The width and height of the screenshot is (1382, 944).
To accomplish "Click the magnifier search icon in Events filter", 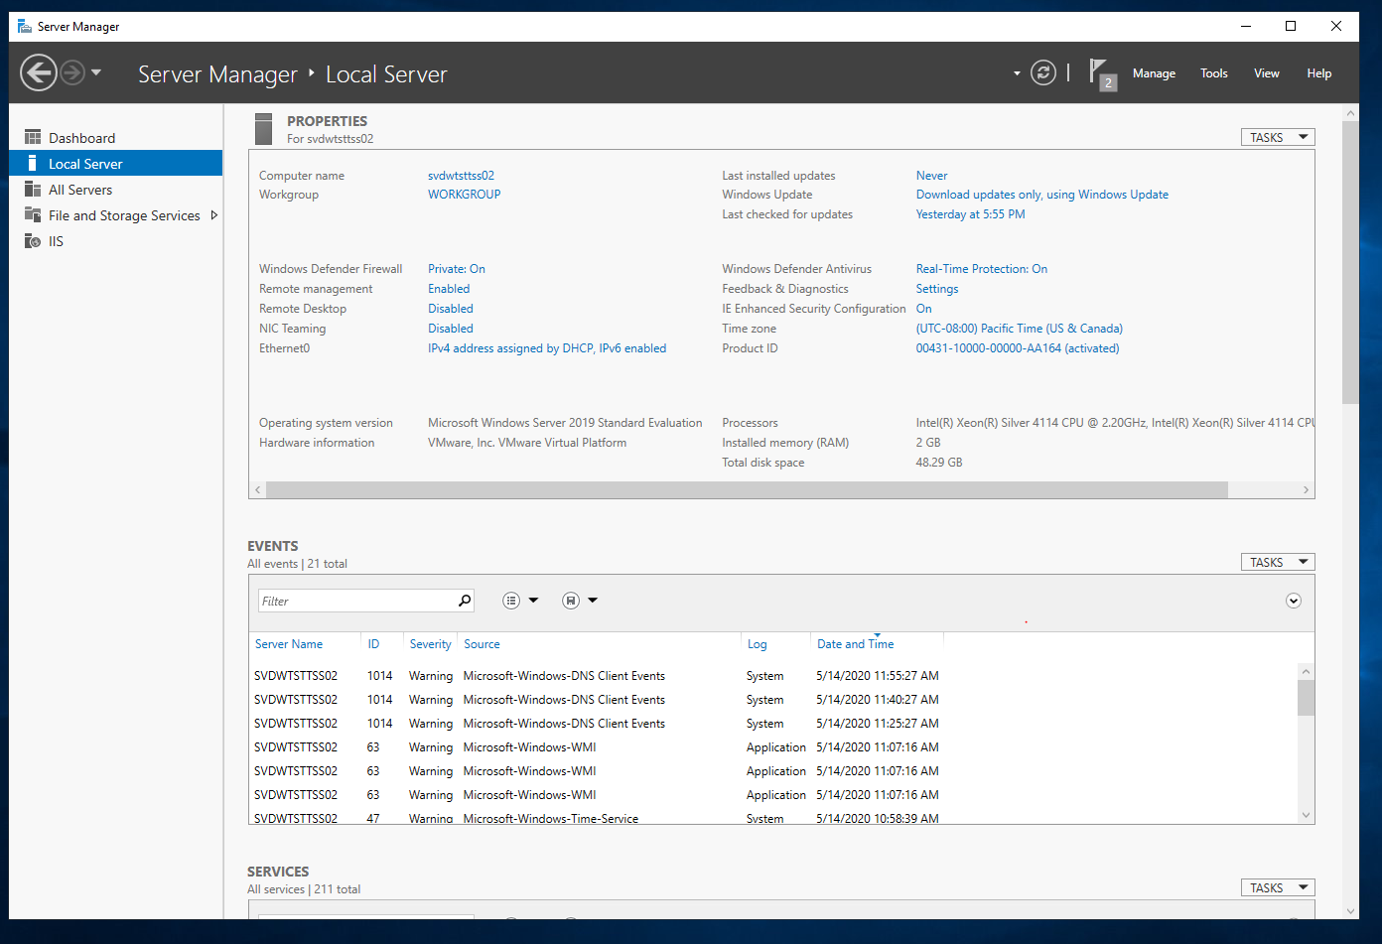I will point(465,601).
